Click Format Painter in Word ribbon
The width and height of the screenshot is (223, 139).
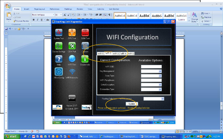click(x=21, y=21)
